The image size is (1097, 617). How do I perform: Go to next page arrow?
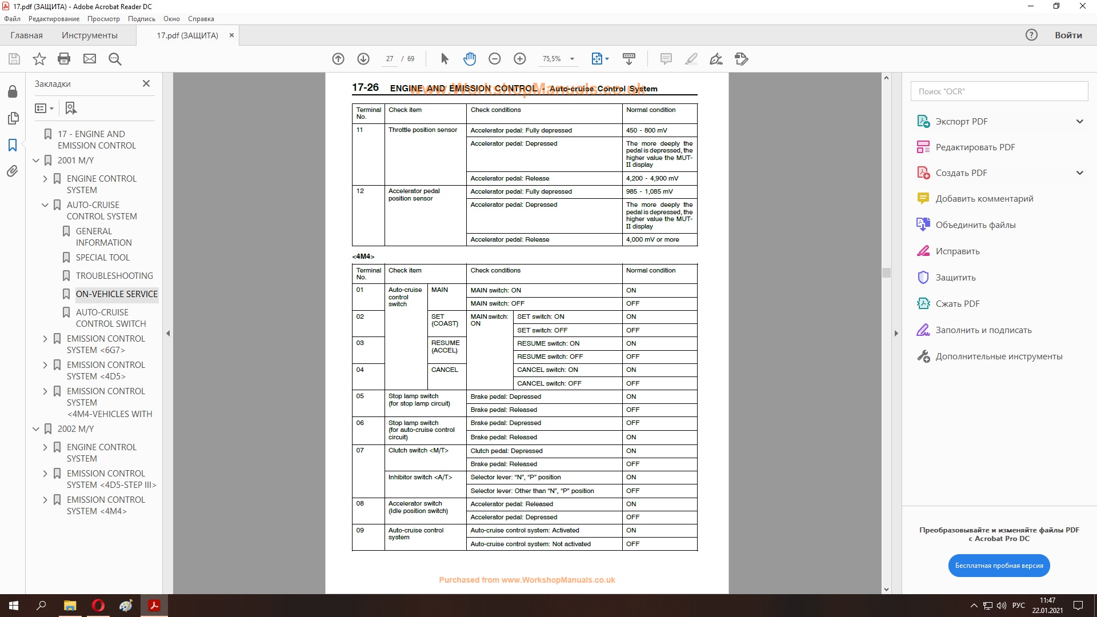pyautogui.click(x=363, y=59)
